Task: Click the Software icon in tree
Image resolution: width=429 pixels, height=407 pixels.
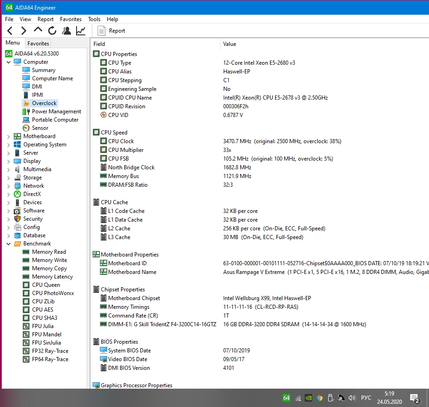Action: point(17,211)
